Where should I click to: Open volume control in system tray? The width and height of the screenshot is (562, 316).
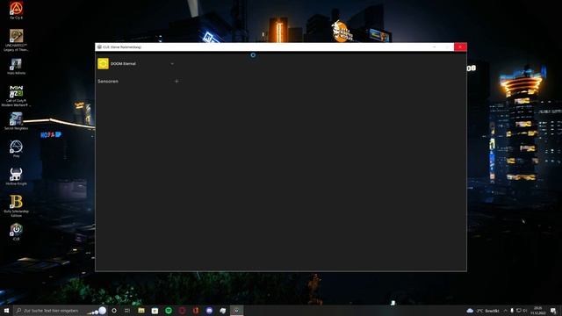(x=525, y=310)
